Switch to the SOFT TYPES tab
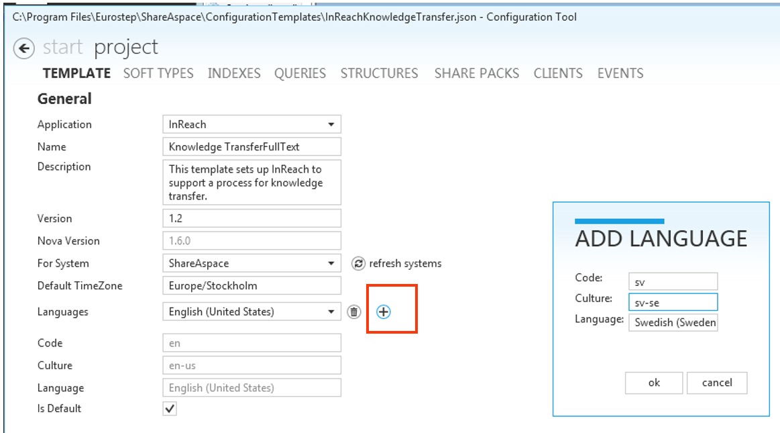Viewport: 780px width, 433px height. click(x=158, y=74)
